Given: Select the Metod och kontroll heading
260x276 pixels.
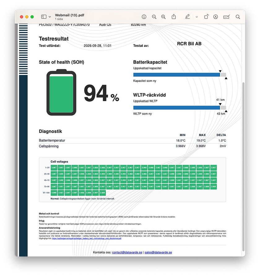Looking at the screenshot, I should coord(49,213).
